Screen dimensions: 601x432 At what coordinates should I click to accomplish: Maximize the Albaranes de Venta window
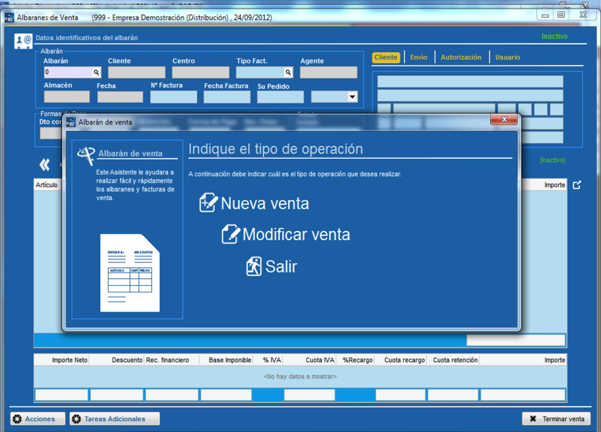pyautogui.click(x=561, y=15)
